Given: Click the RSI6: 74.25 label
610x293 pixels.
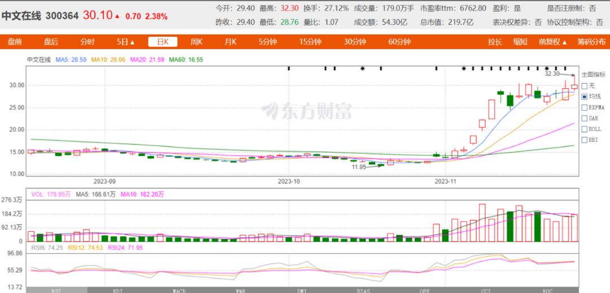Looking at the screenshot, I should pyautogui.click(x=46, y=247).
